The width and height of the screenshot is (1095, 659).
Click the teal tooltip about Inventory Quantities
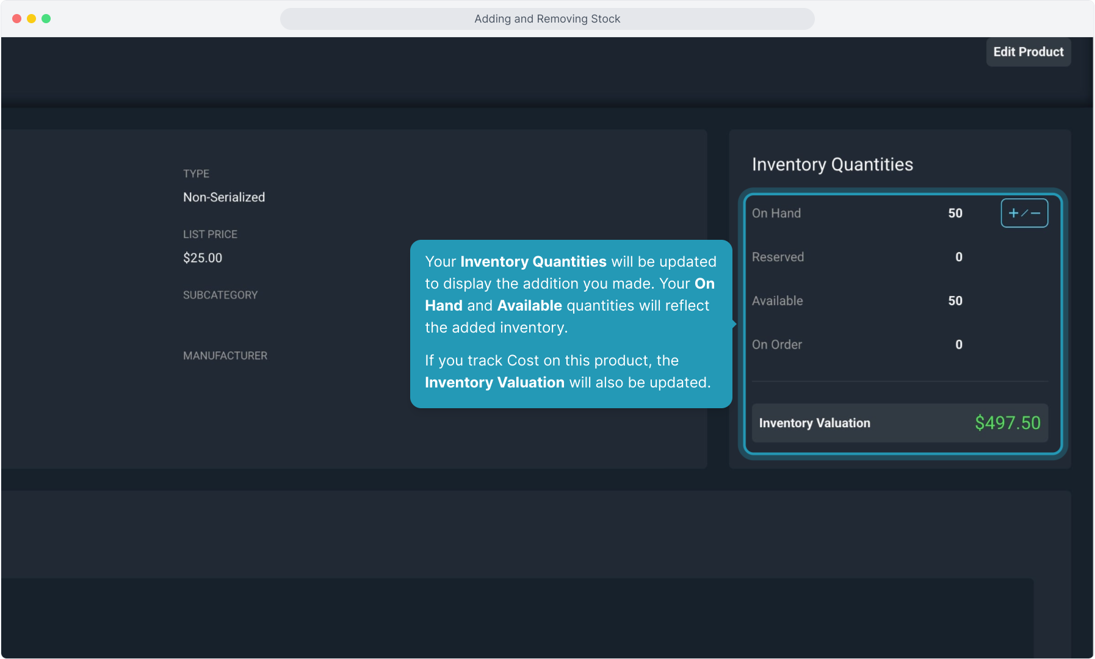coord(571,323)
